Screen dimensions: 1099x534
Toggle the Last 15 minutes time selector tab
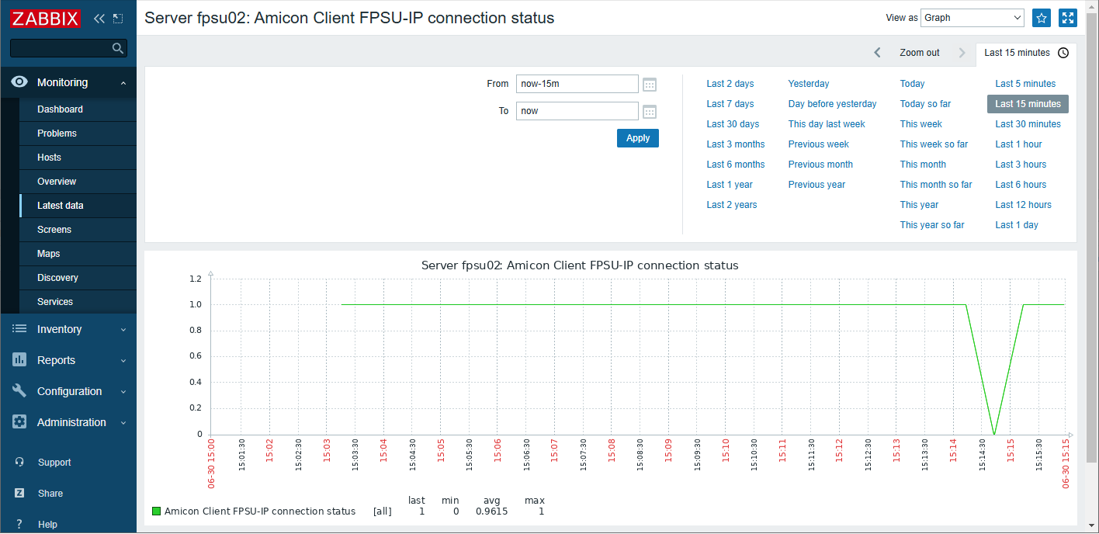(1026, 53)
